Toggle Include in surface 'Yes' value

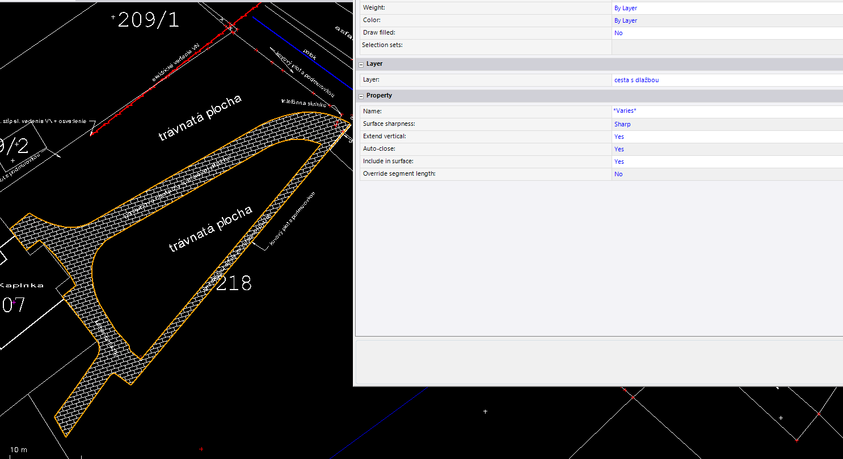click(x=619, y=161)
